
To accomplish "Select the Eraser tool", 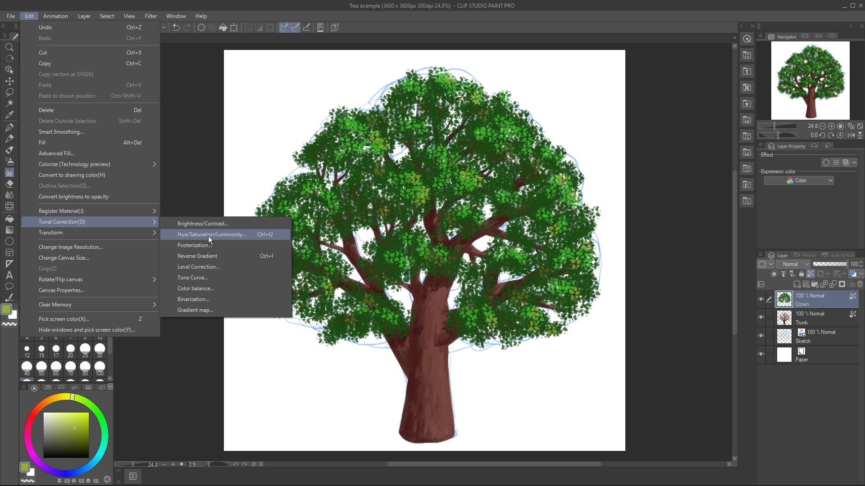I will [9, 184].
